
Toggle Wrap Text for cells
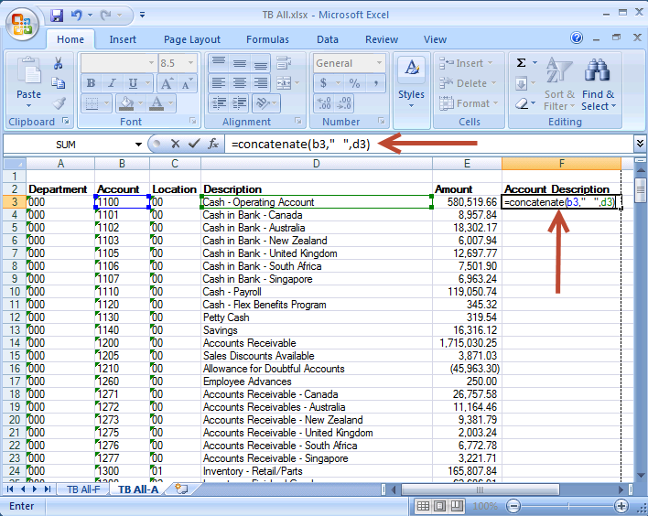point(284,62)
